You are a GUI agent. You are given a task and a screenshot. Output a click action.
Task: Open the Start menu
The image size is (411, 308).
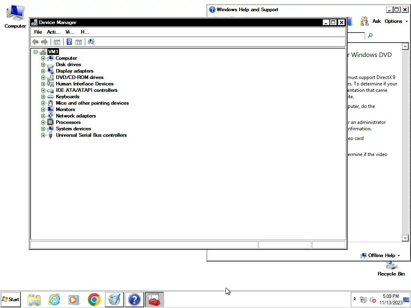click(10, 299)
